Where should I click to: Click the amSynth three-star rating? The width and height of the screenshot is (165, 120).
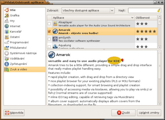[142, 39]
